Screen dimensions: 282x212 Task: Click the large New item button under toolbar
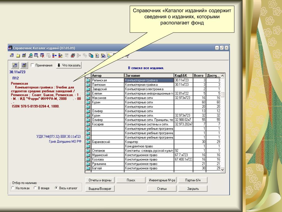coord(15,65)
